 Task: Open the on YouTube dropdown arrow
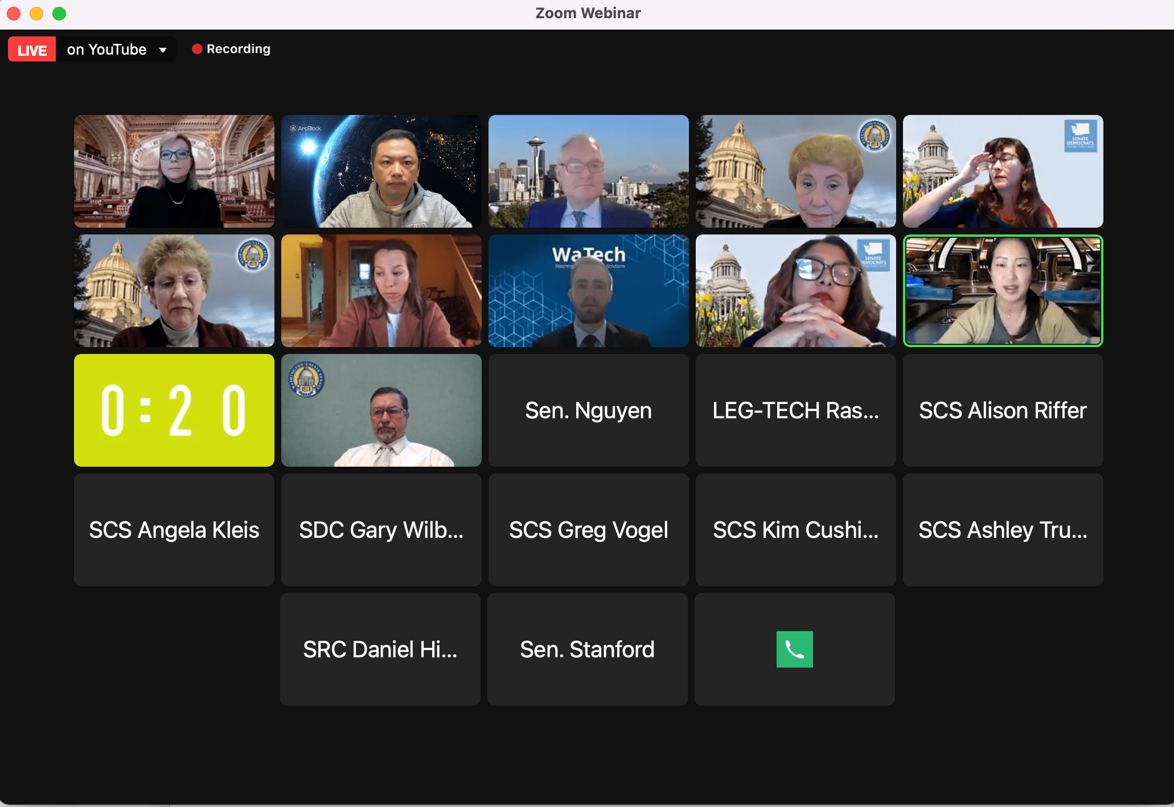pos(163,50)
